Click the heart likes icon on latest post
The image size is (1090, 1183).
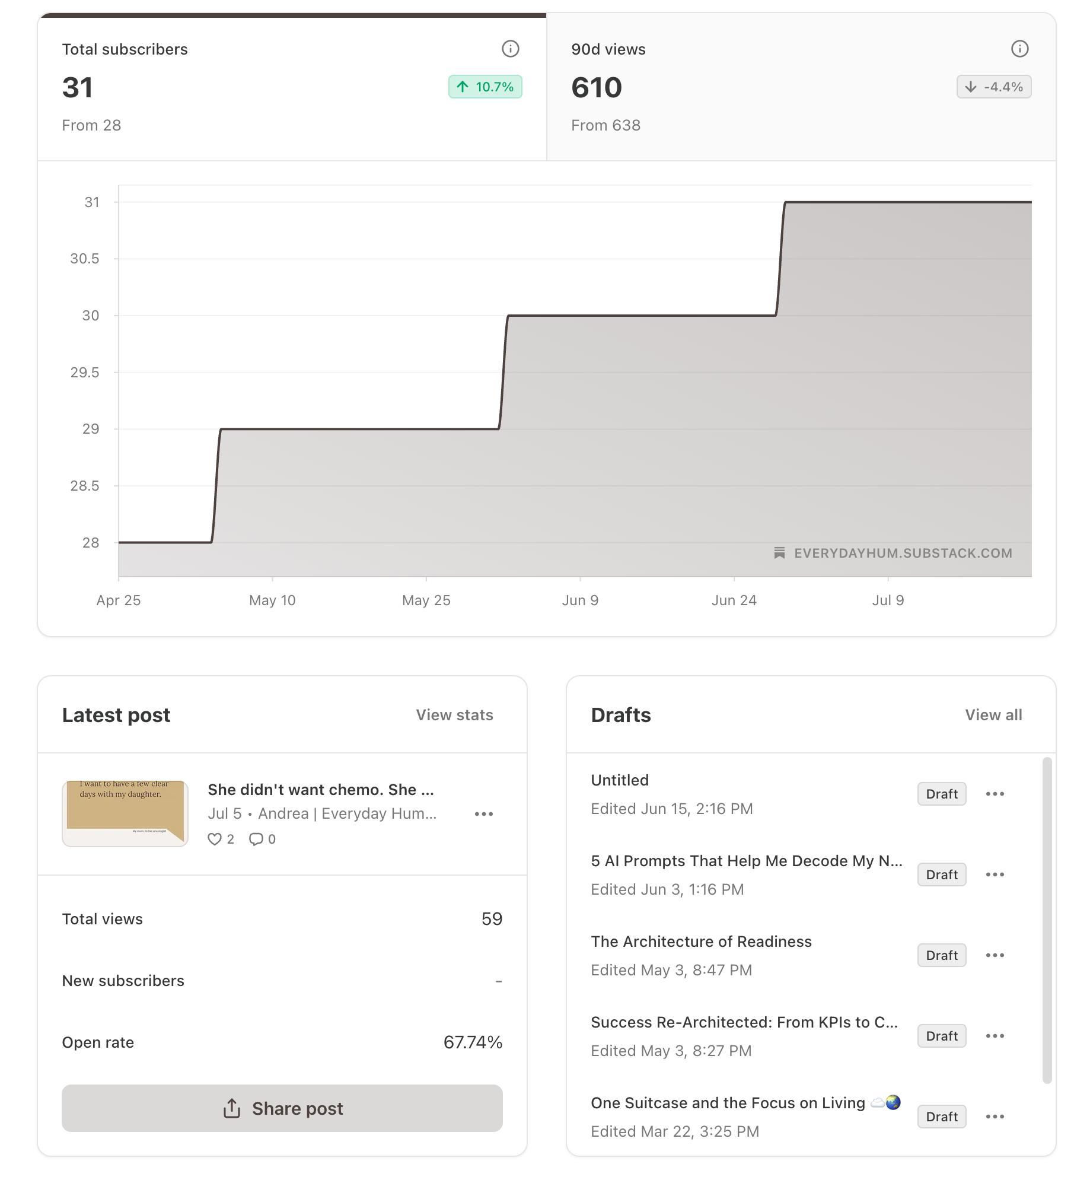215,839
